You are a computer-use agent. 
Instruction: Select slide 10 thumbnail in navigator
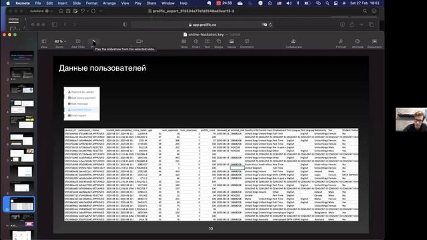pyautogui.click(x=22, y=204)
